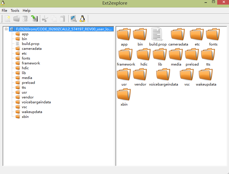
Task: Click the media folder icon in file pane
Action: (176, 54)
